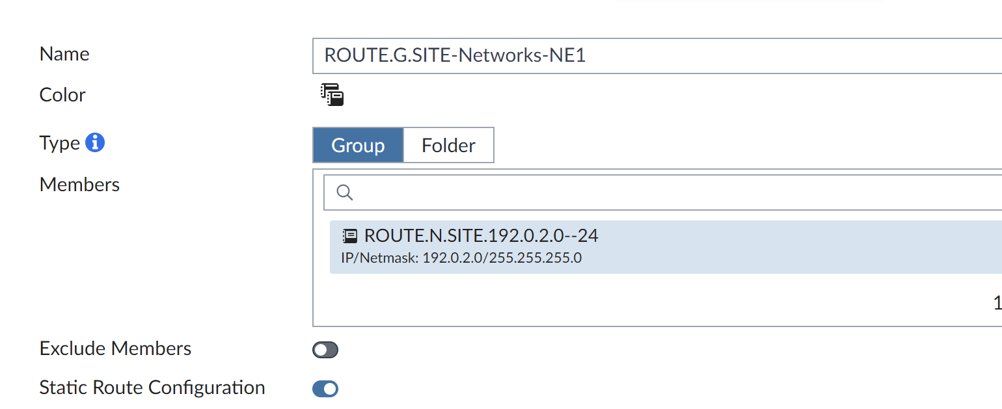Image resolution: width=1002 pixels, height=409 pixels.
Task: Switch type to Folder
Action: click(x=448, y=145)
